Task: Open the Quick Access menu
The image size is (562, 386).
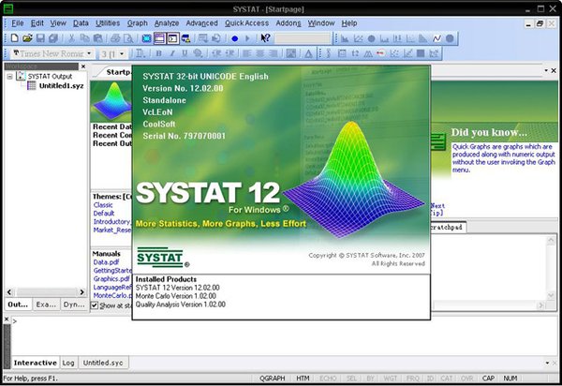Action: coord(246,22)
